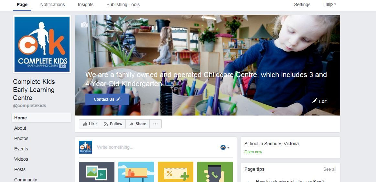Switch to Publishing Tools tab
The width and height of the screenshot is (376, 182).
(123, 5)
